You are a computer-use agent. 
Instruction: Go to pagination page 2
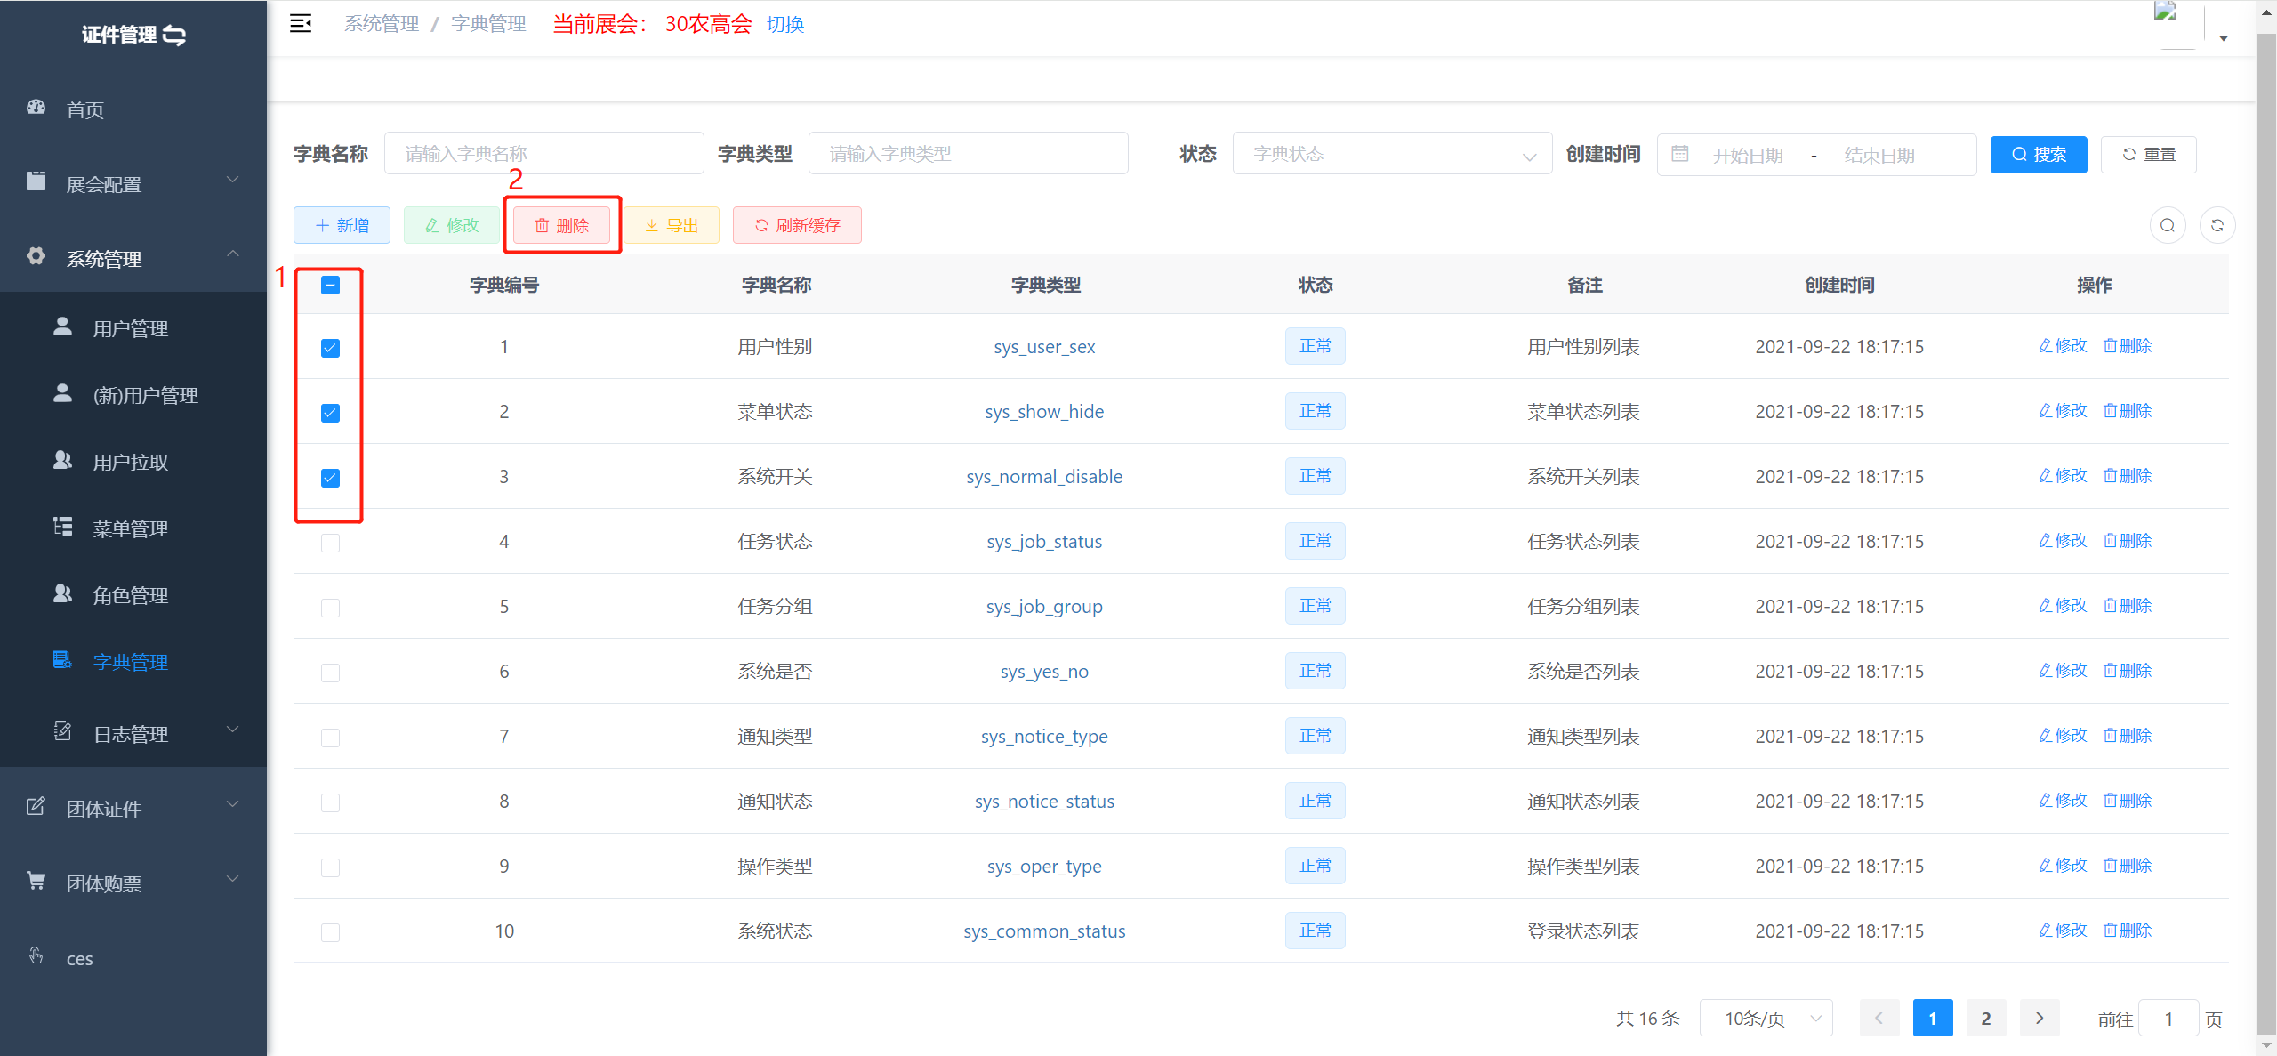click(1985, 1018)
